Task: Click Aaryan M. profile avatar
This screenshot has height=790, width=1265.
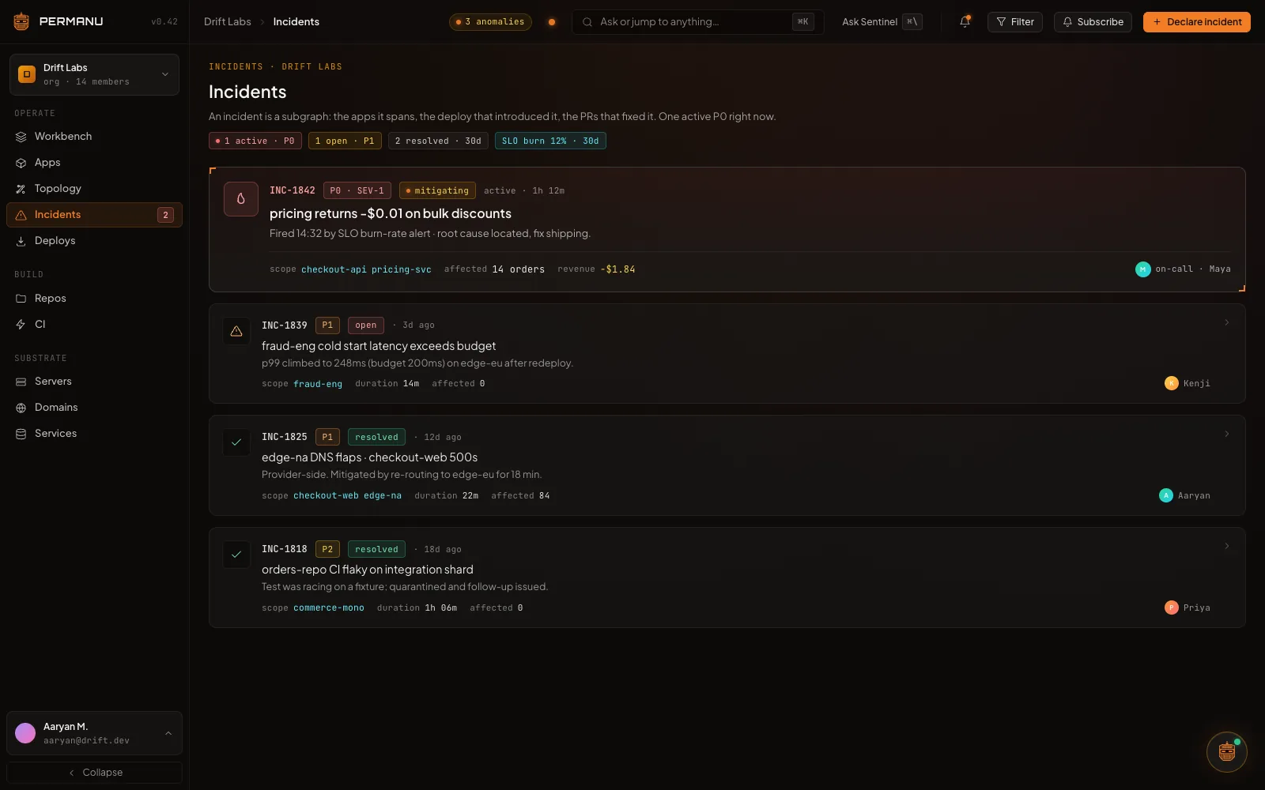Action: point(25,733)
